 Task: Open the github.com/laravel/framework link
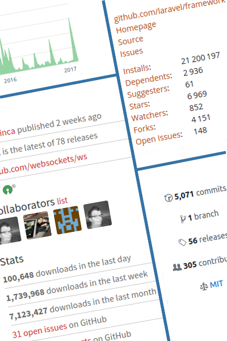(170, 11)
